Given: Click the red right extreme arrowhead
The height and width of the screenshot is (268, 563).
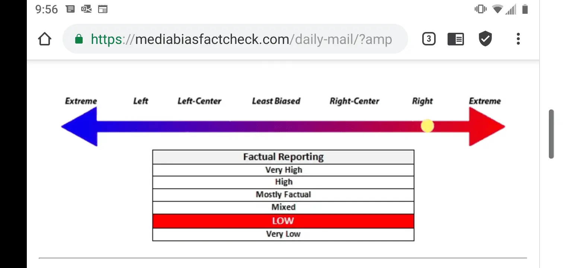Looking at the screenshot, I should point(486,127).
